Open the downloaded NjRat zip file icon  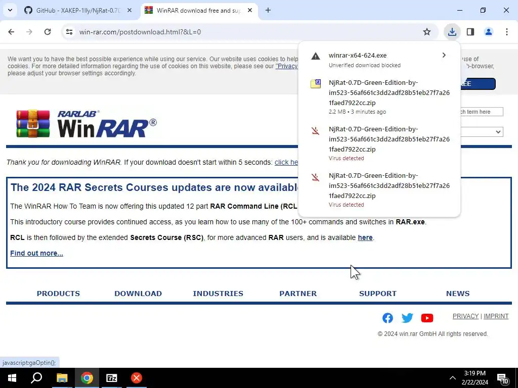pos(316,83)
